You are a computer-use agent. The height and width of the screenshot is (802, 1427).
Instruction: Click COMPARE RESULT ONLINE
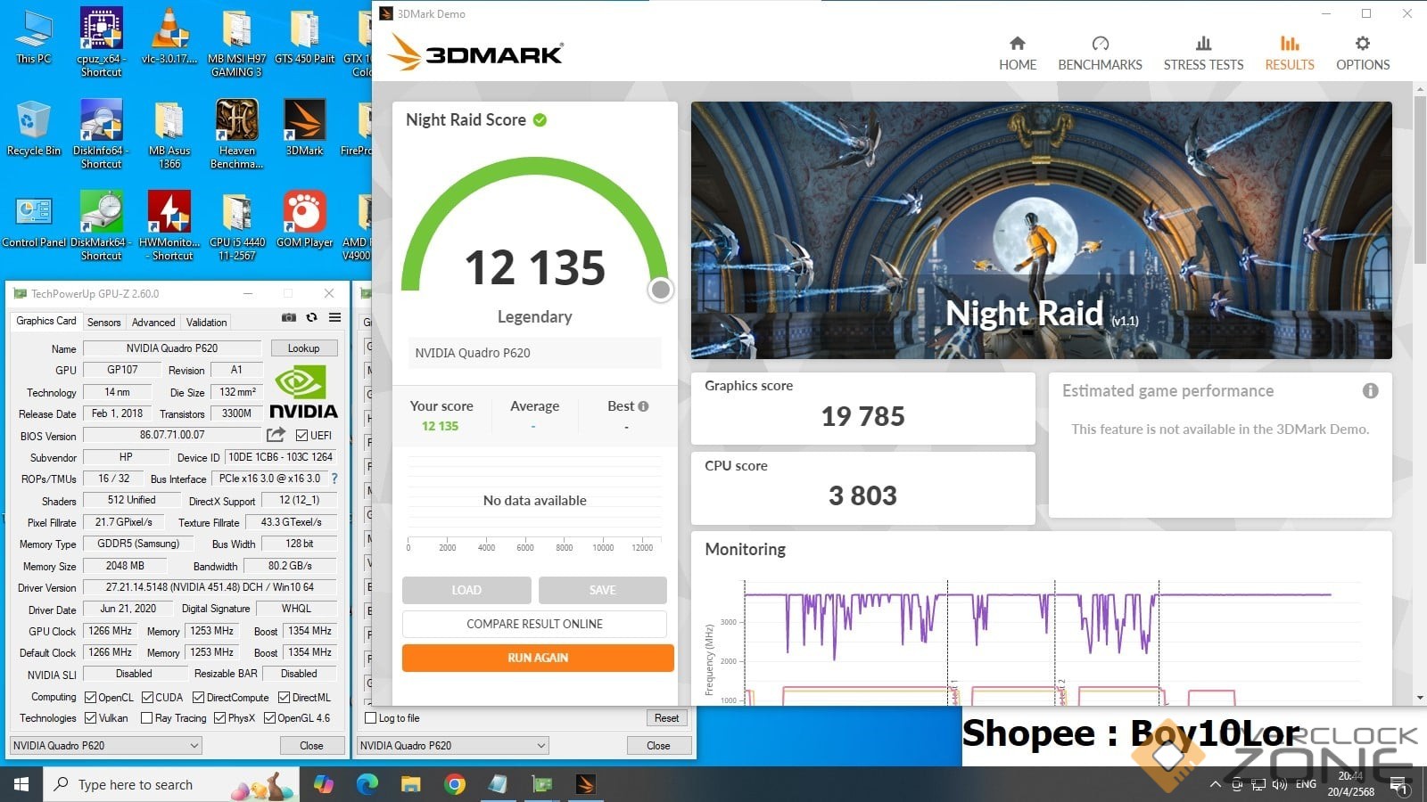[x=534, y=624]
